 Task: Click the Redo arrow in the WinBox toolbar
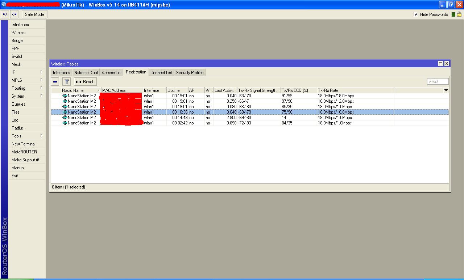pos(14,14)
